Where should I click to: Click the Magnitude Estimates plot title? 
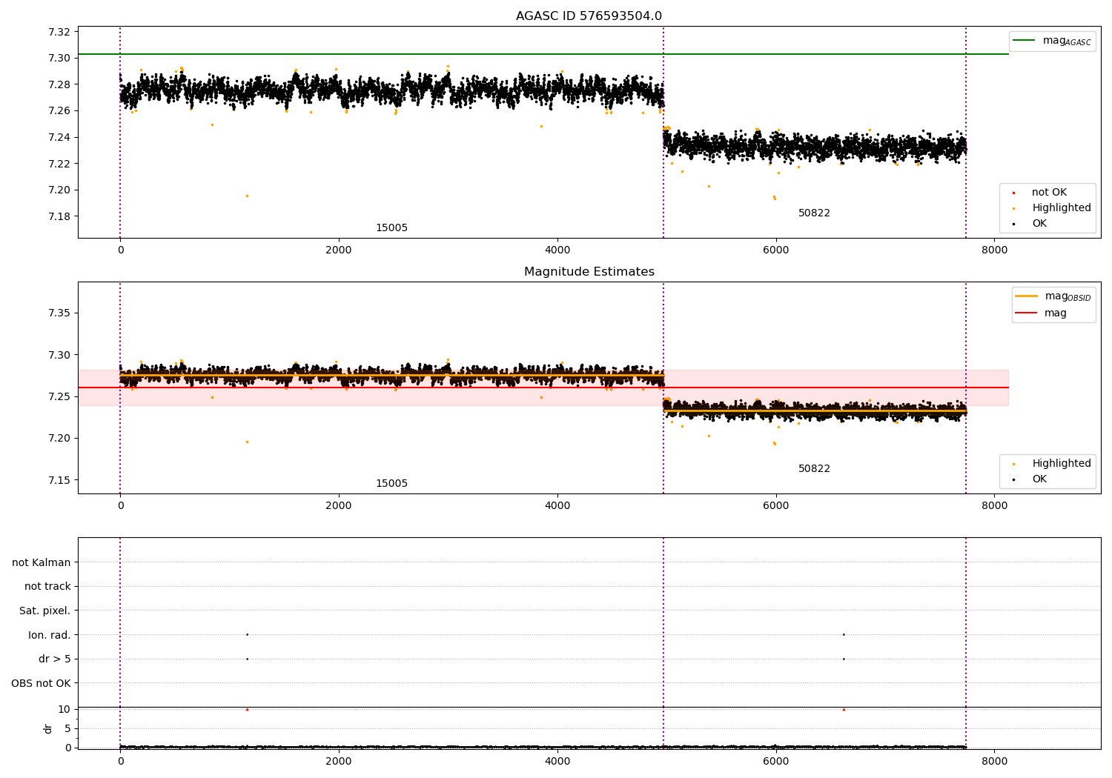click(x=589, y=272)
